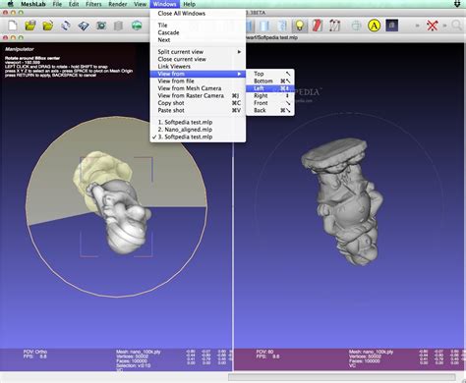Screen dimensions: 466x383
Task: Click the light blue render mode icon
Action: 264,26
